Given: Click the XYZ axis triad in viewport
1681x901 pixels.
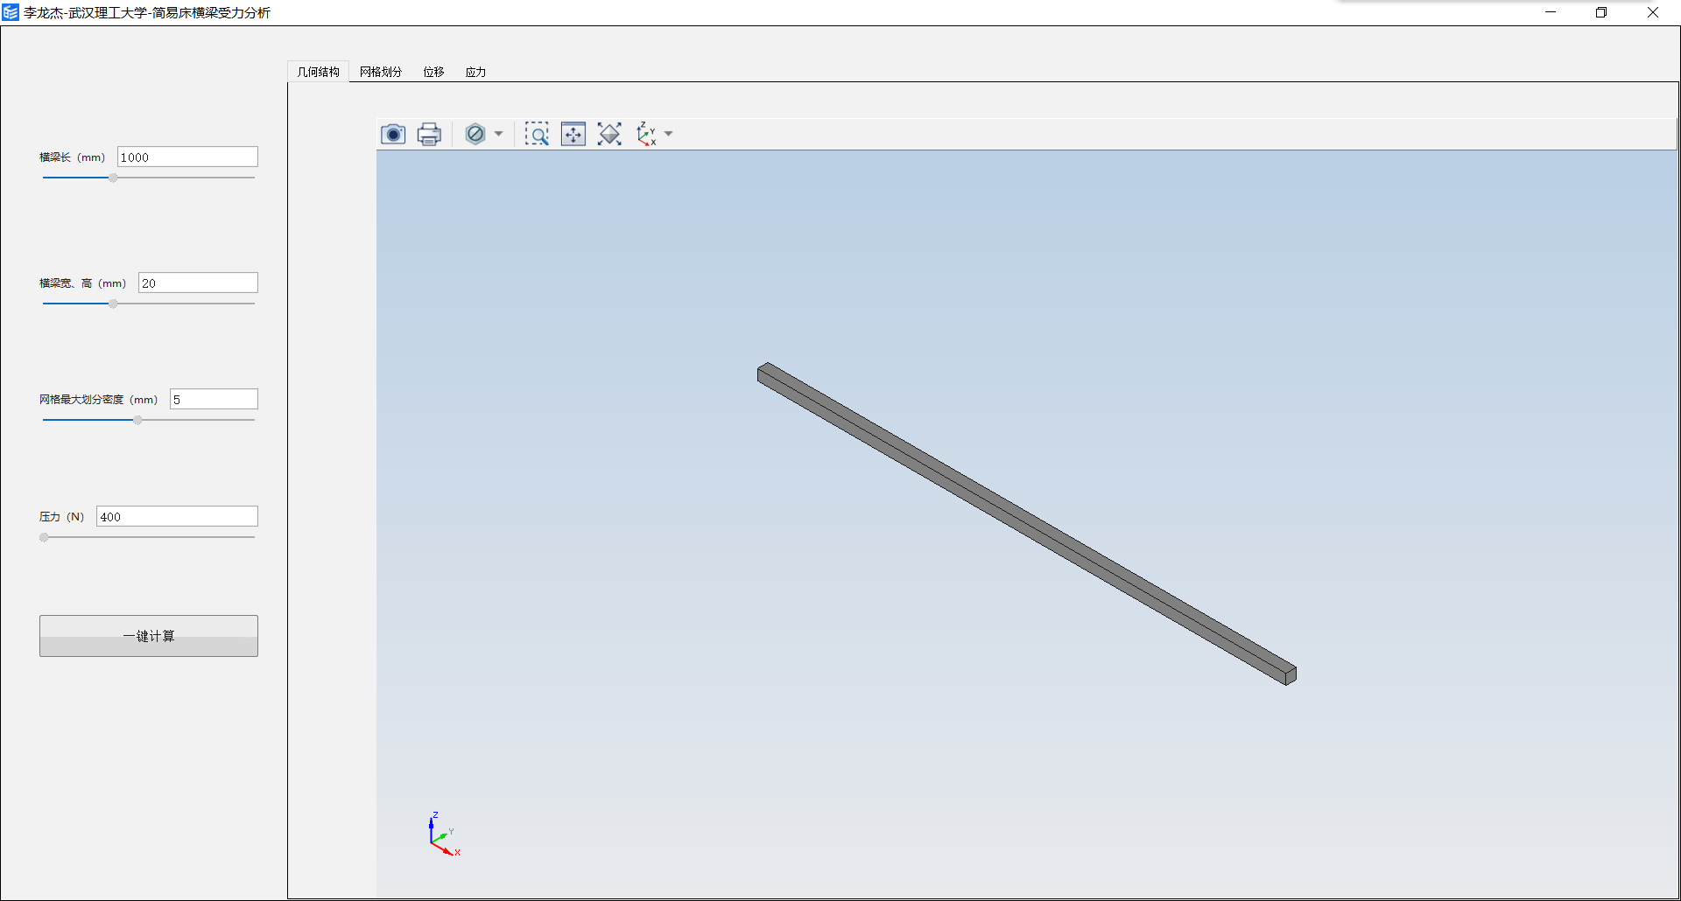Looking at the screenshot, I should click(444, 835).
